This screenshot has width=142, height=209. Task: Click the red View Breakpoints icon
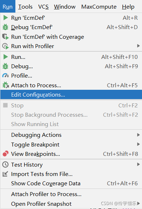tap(6, 154)
